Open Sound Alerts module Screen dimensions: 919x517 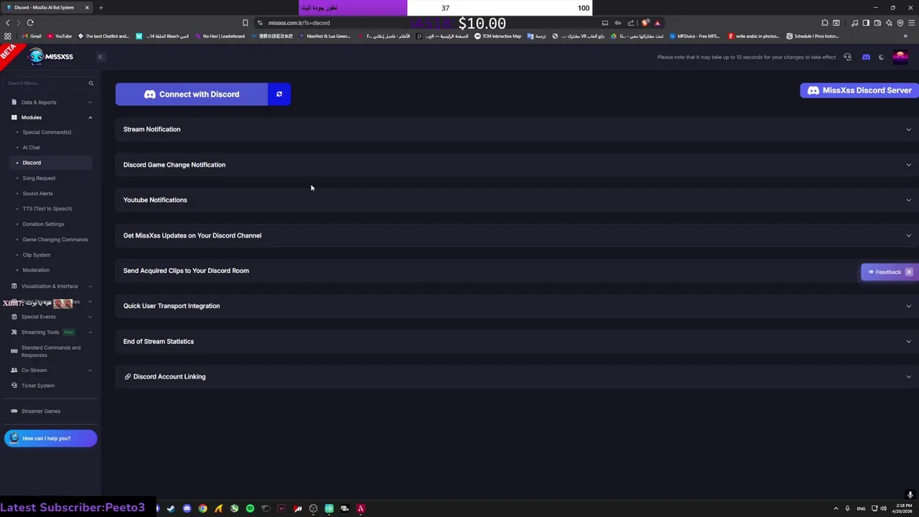point(37,193)
